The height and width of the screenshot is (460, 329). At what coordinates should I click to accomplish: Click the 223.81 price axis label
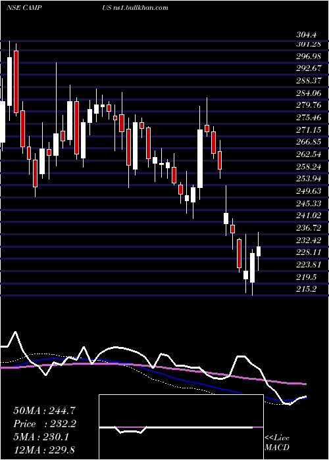[309, 265]
